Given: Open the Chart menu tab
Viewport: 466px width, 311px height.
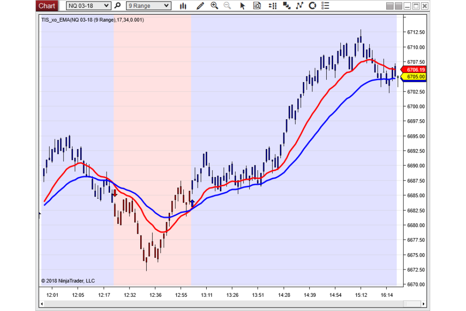Looking at the screenshot, I should (47, 6).
